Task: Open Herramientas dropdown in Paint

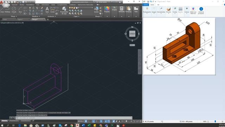Action: 161,11
